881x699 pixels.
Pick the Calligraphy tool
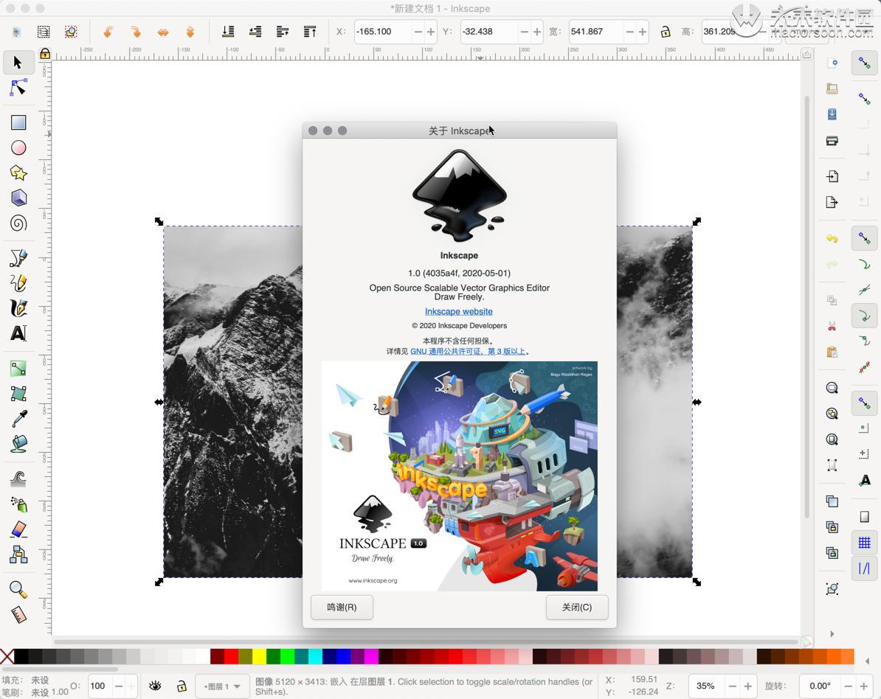[x=18, y=307]
